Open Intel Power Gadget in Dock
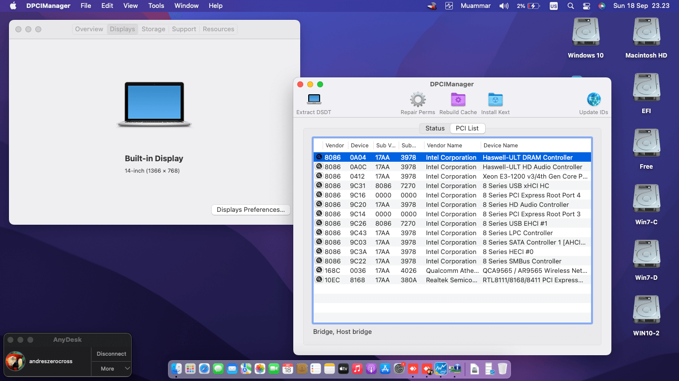This screenshot has width=679, height=381. click(441, 369)
